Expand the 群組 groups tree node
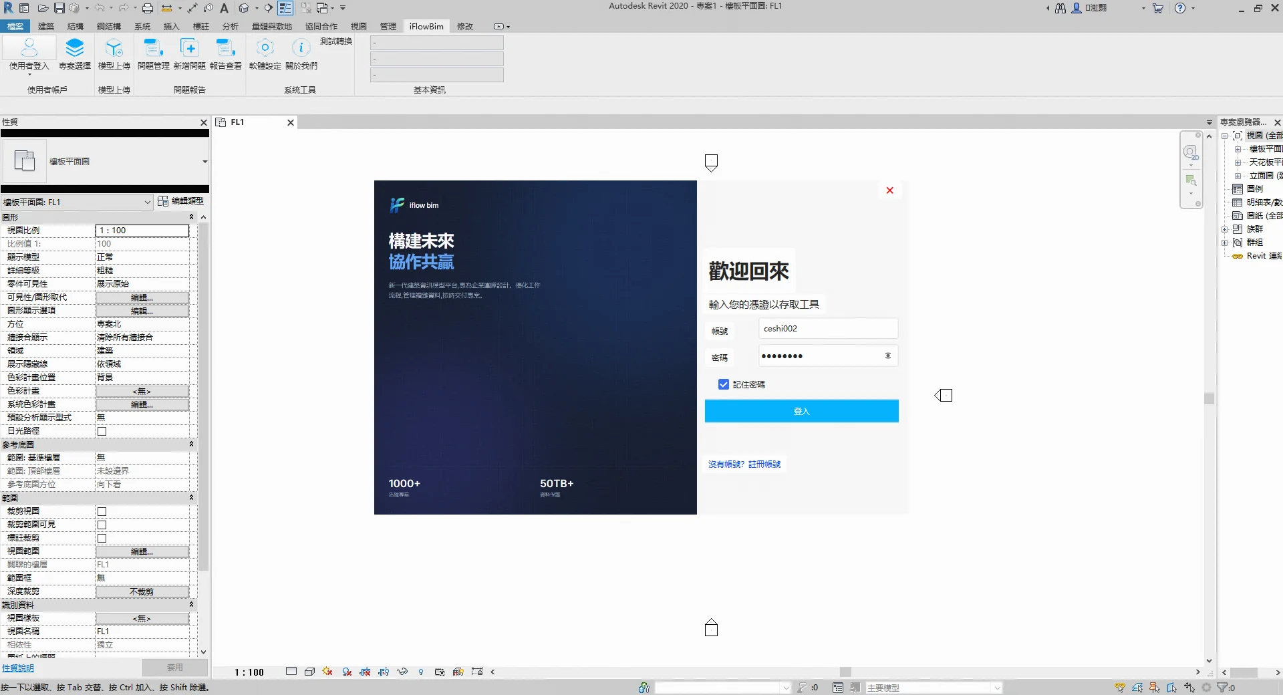 tap(1224, 243)
